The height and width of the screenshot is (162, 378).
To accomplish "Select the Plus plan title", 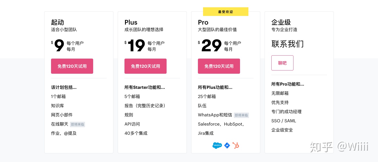I will click(131, 22).
